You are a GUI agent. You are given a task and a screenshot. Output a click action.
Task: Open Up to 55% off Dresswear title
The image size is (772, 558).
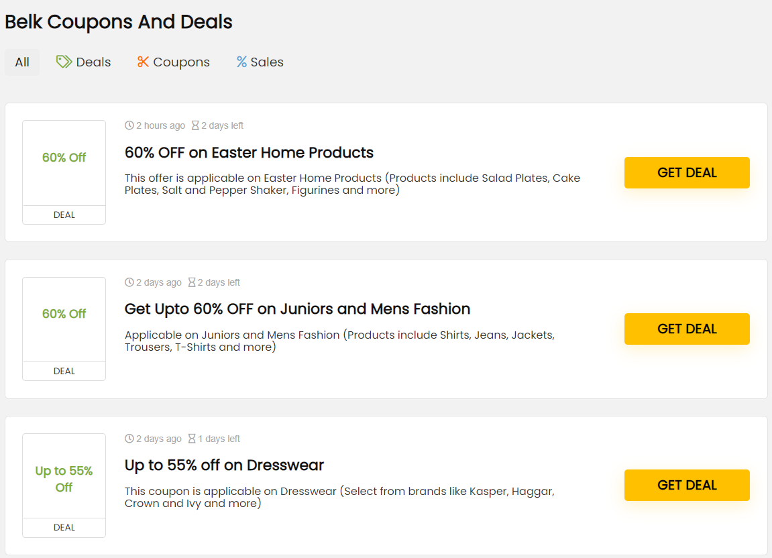(224, 465)
